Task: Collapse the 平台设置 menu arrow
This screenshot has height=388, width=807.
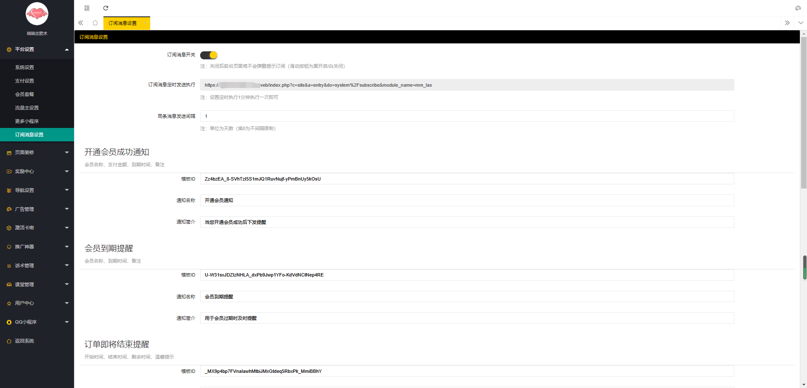Action: point(67,50)
